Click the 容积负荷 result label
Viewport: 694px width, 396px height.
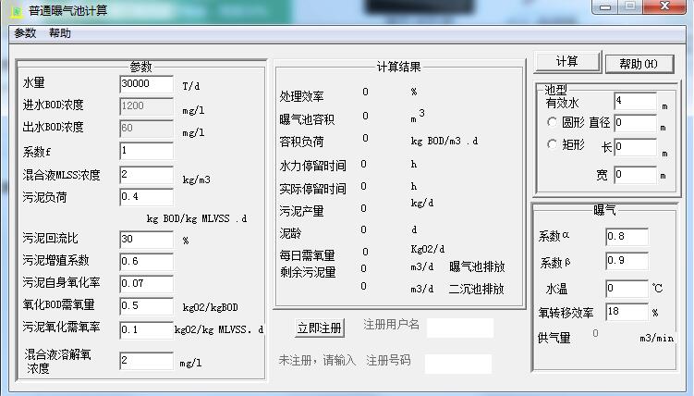(301, 142)
